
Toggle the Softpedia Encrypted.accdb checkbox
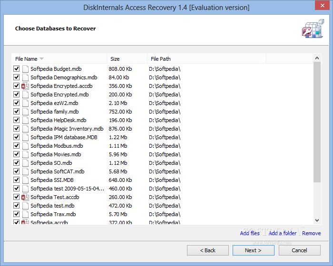[x=16, y=85]
